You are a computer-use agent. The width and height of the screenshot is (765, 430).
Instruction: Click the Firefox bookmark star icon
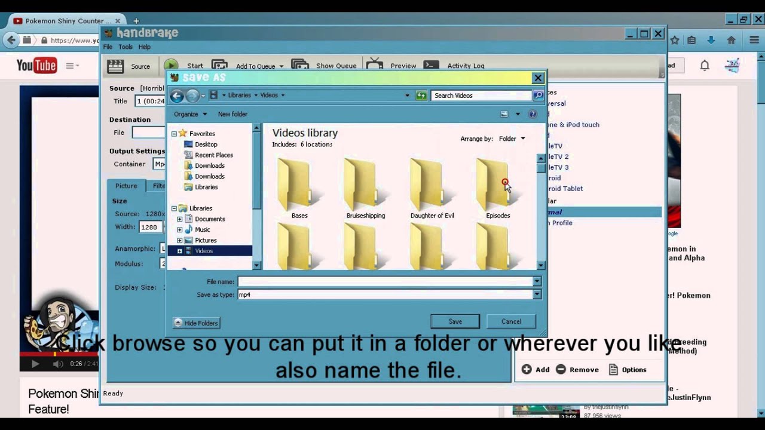[x=675, y=40]
